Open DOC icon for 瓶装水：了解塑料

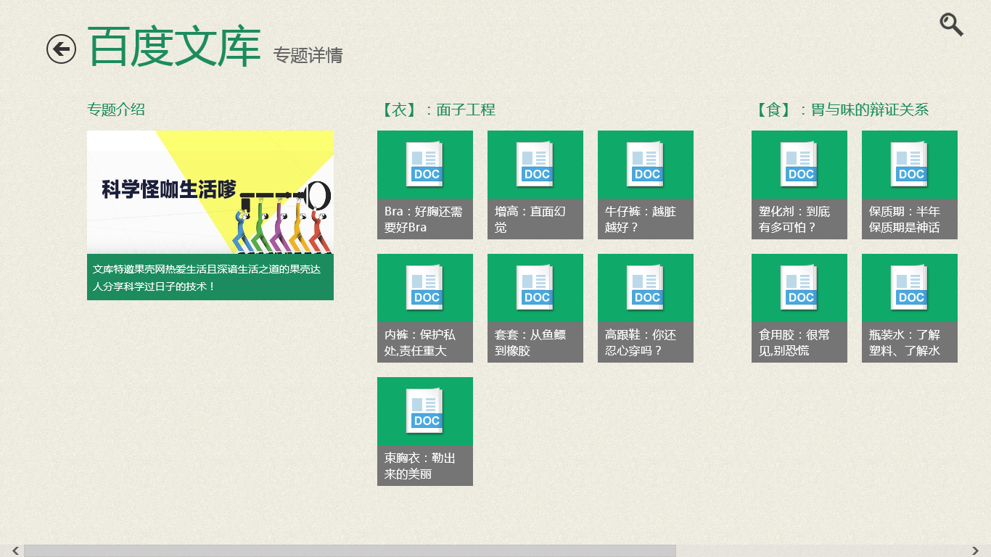[x=910, y=288]
